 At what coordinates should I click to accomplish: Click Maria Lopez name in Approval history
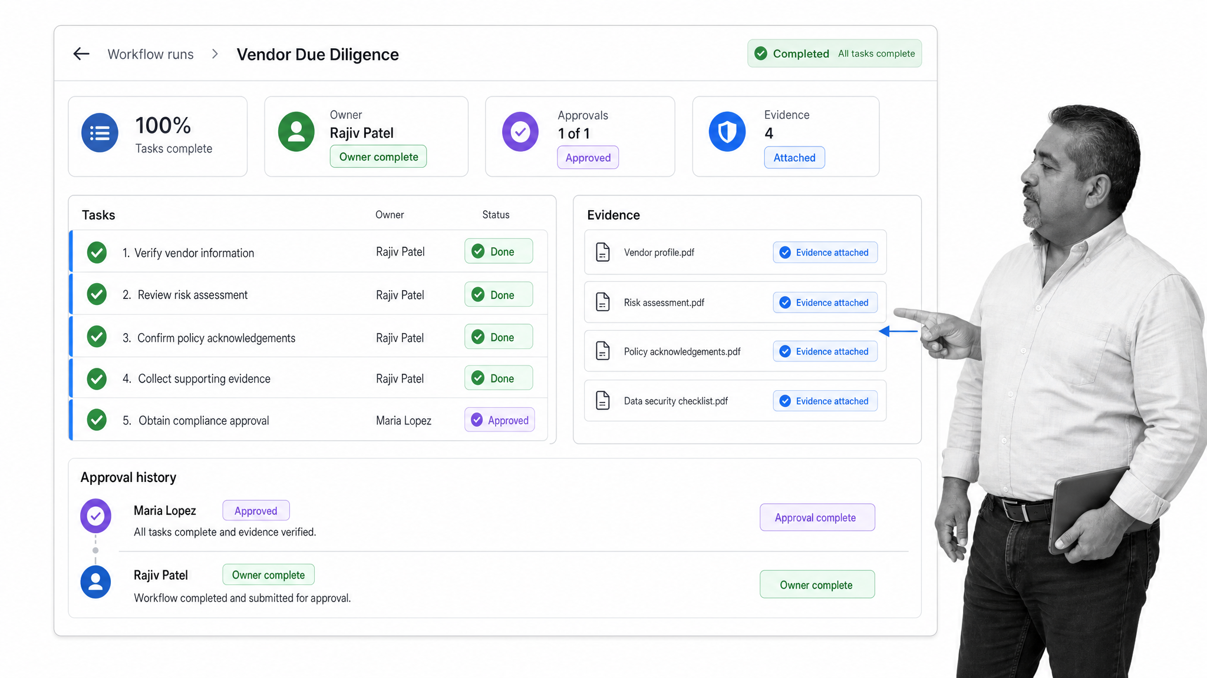click(x=164, y=510)
